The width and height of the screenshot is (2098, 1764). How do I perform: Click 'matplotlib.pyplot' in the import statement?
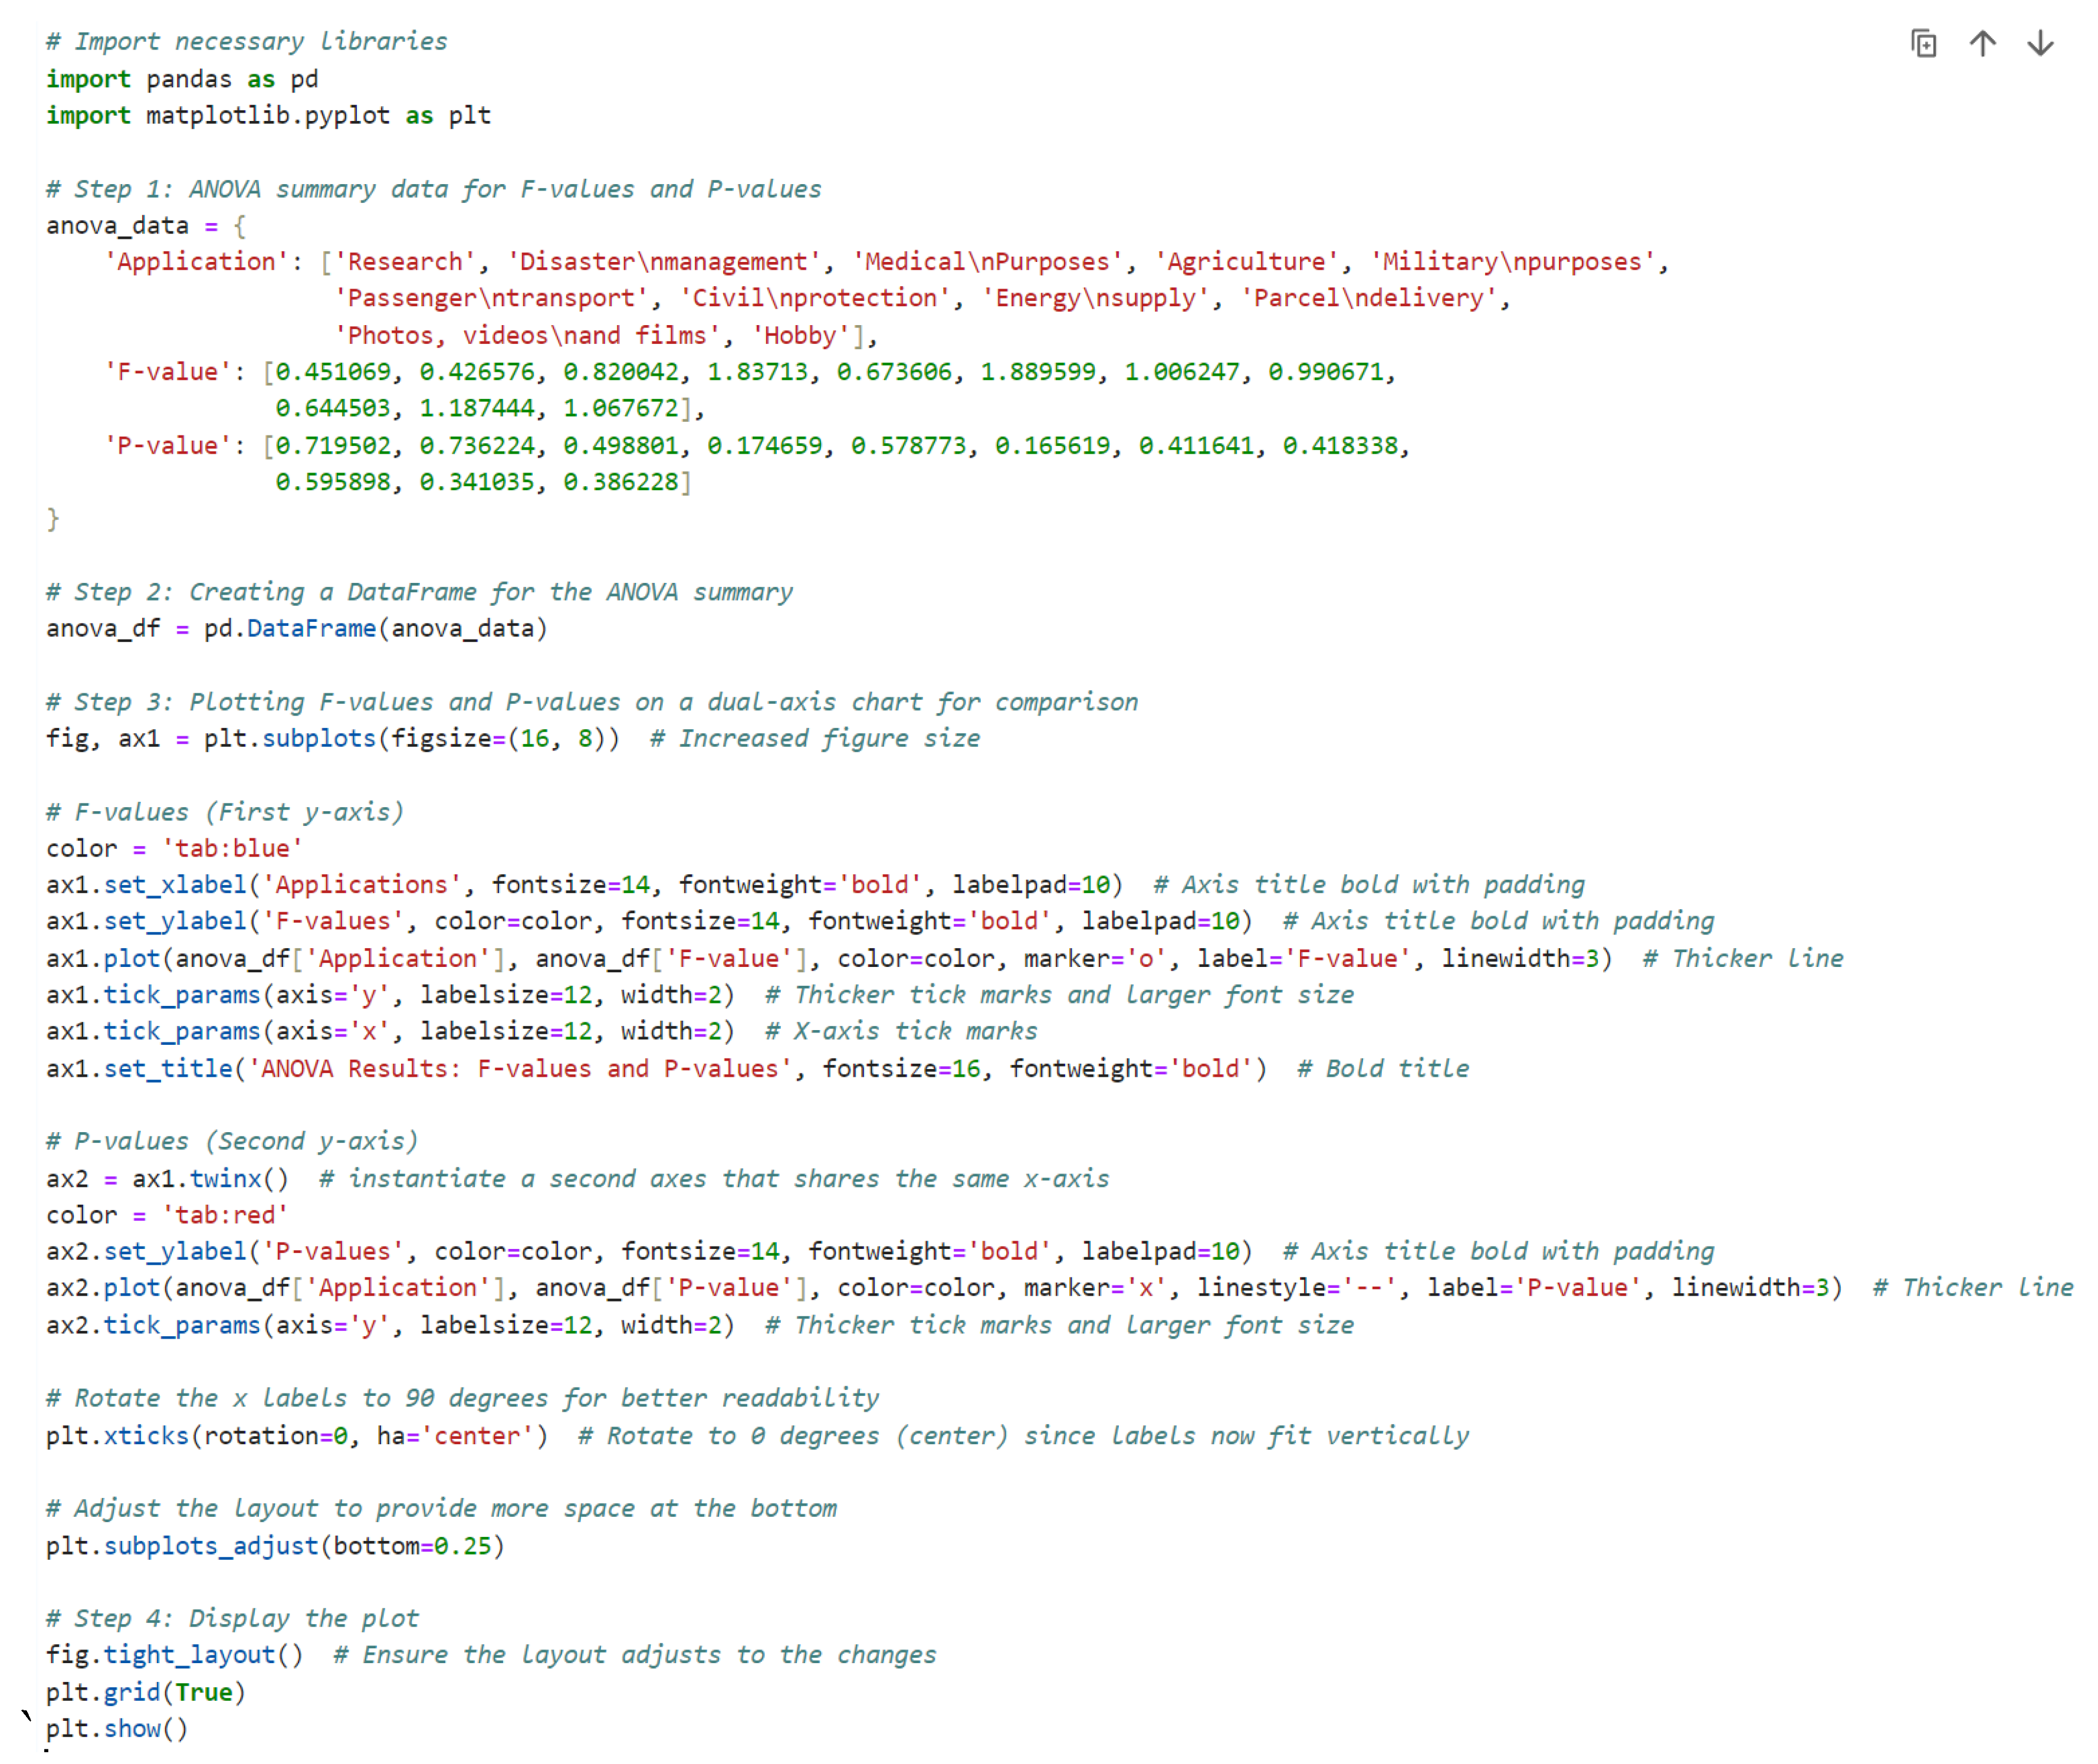(268, 116)
